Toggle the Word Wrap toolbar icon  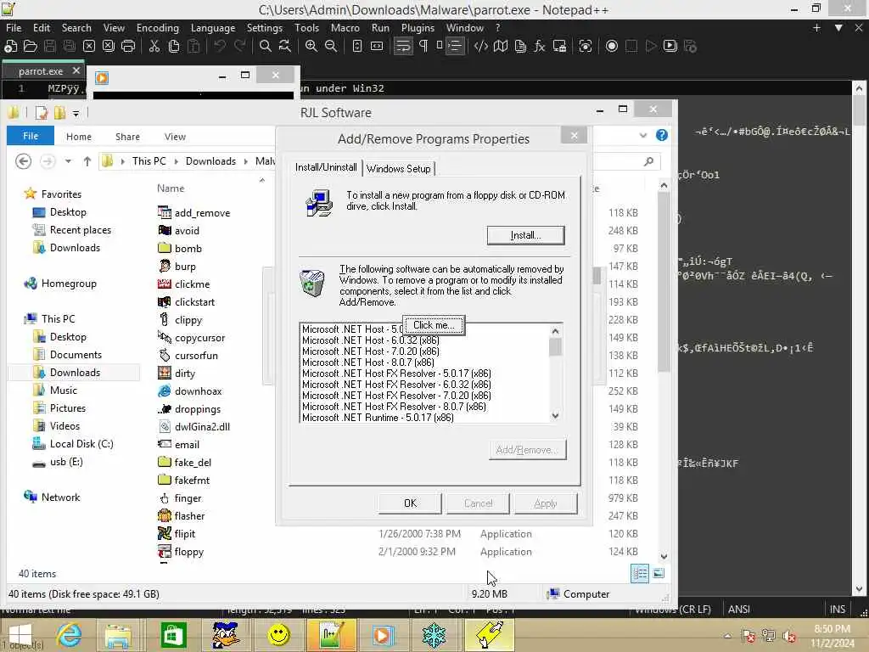point(403,47)
